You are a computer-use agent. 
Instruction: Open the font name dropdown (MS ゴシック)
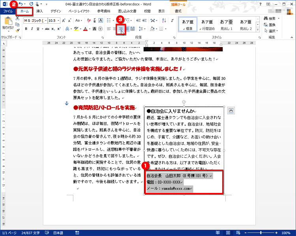(46, 21)
